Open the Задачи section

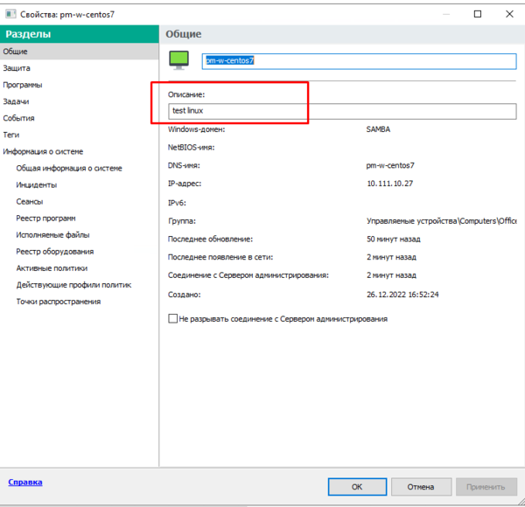80,101
